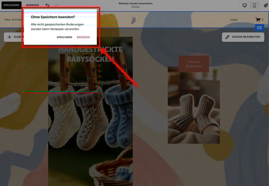Click the Website-Header bearbeiten title
The image size is (269, 186).
[x=136, y=3]
